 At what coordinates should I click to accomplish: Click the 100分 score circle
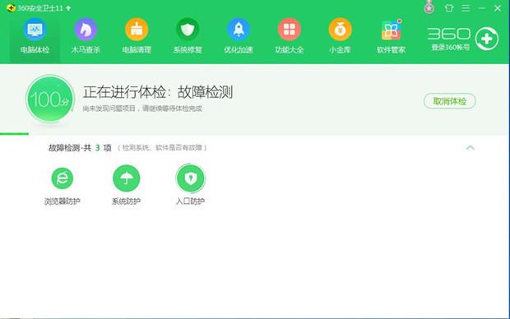[x=50, y=99]
